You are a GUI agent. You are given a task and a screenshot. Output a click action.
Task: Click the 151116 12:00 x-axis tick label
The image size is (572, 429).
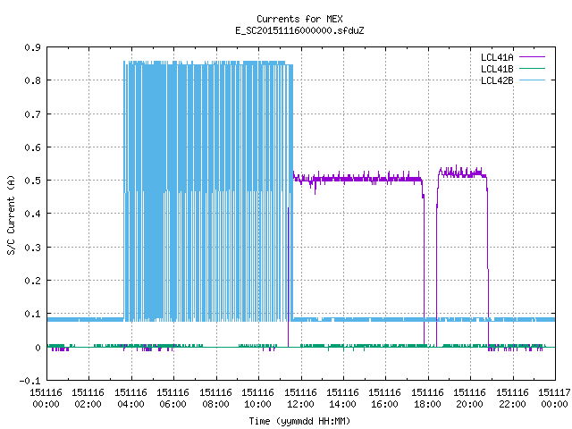click(x=300, y=399)
